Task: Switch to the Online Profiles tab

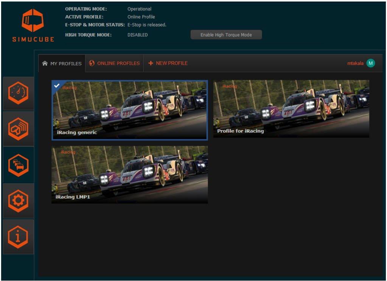Action: point(114,64)
